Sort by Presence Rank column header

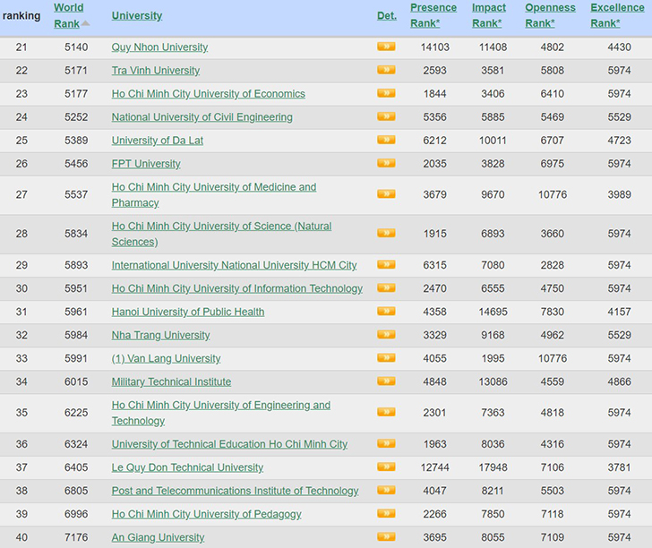433,15
